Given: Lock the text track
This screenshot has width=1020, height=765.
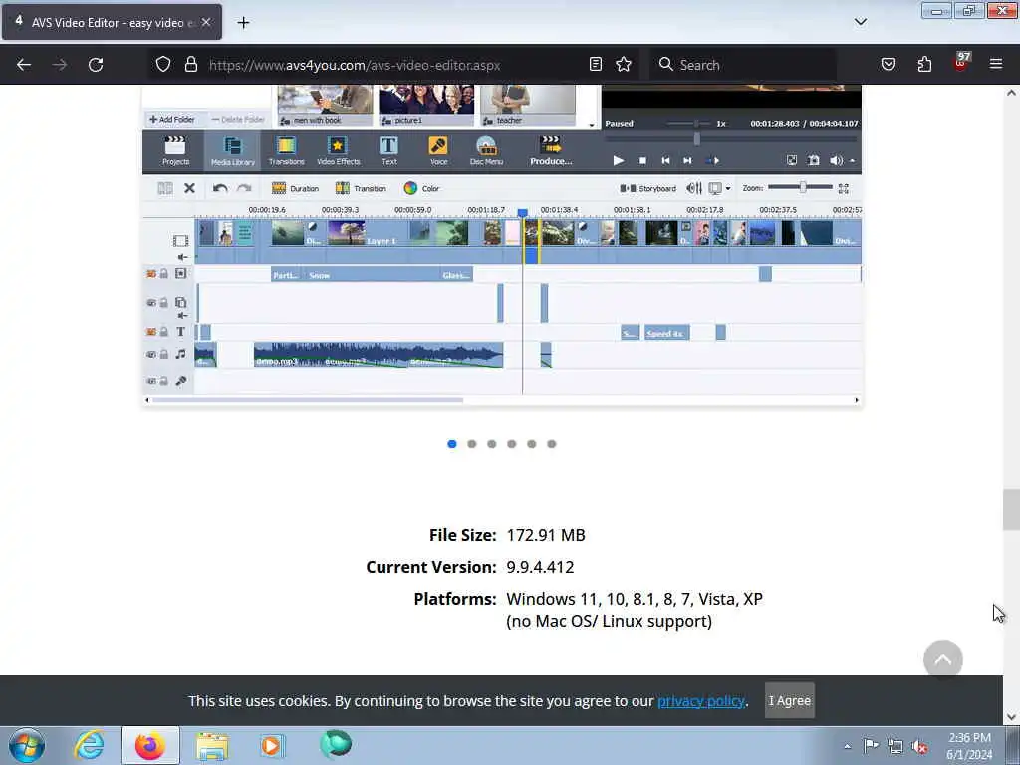Looking at the screenshot, I should [x=164, y=332].
